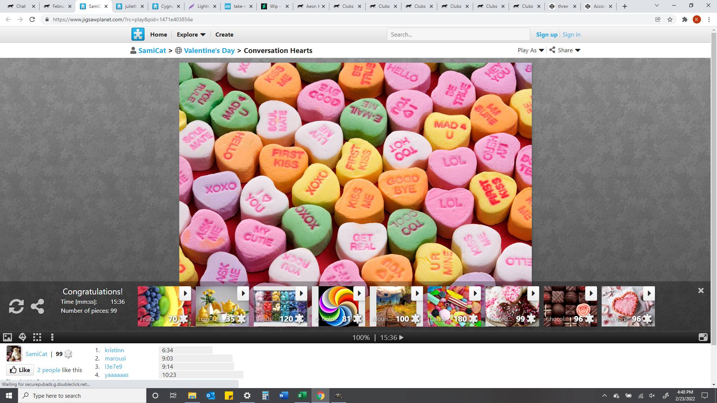Click the puzzle timer play arrow
This screenshot has height=403, width=717.
point(401,337)
